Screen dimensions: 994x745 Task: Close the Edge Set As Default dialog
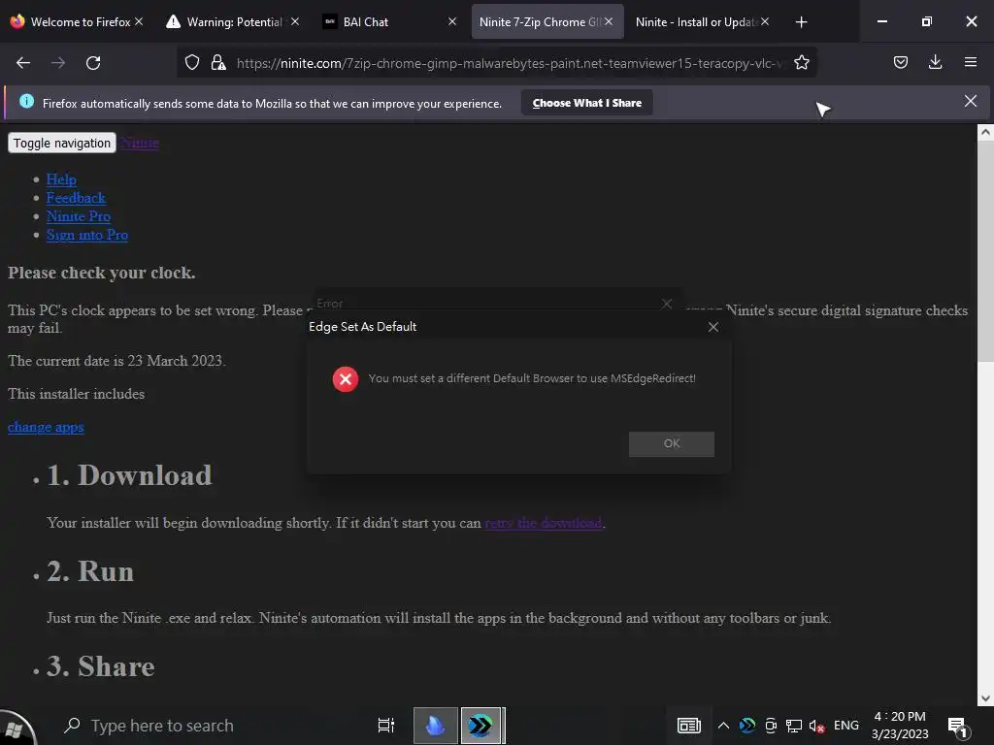713,326
